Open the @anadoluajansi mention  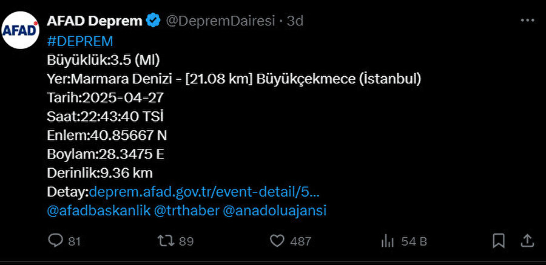[274, 211]
